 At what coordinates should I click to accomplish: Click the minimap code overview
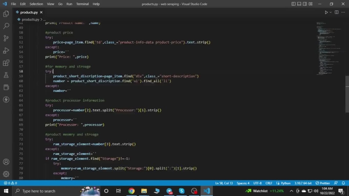pos(329,48)
